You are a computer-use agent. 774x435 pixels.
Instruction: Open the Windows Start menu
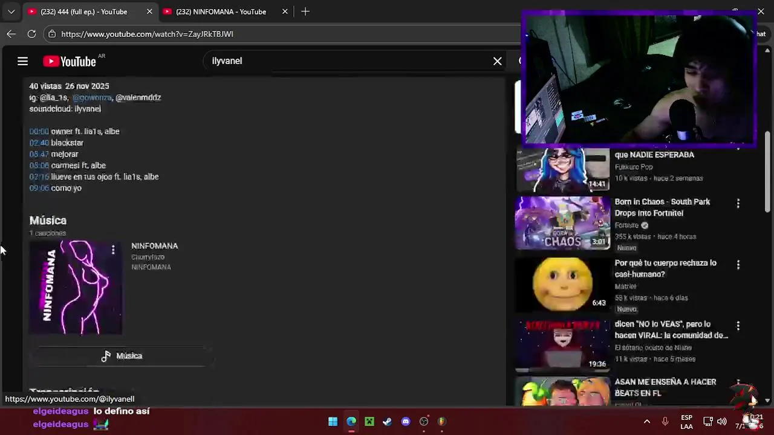coord(333,422)
